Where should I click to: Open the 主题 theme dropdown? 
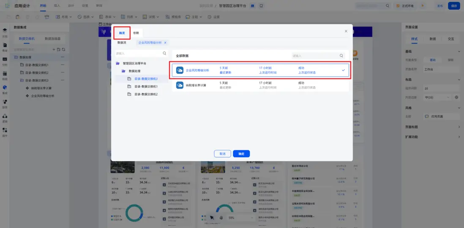click(194, 17)
